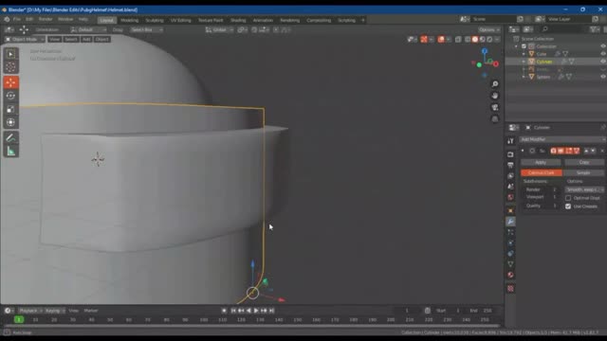Viewport: 607px width, 341px height.
Task: Select the Move tool in the toolbar
Action: click(x=10, y=82)
